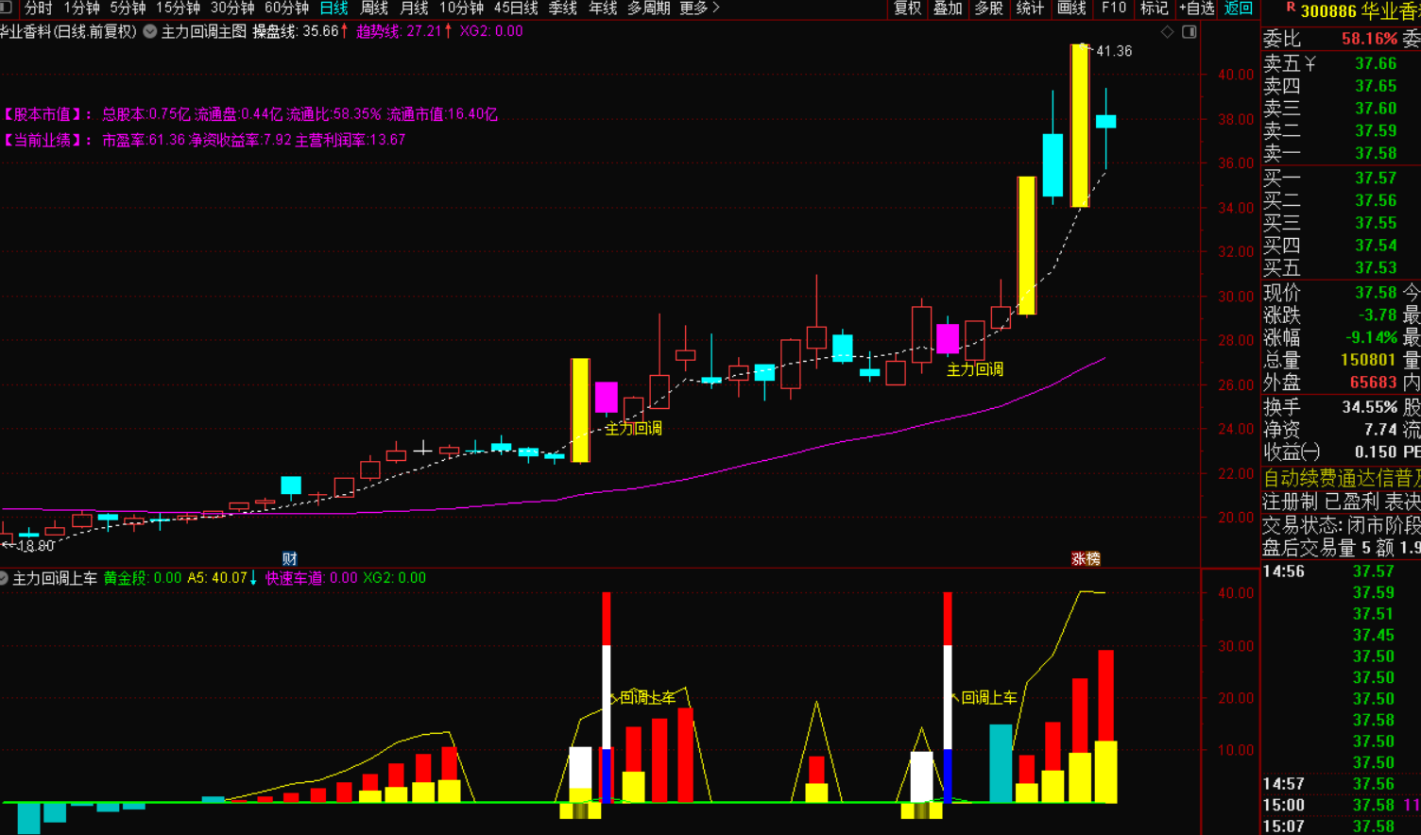The height and width of the screenshot is (835, 1421).
Task: Expand the 更多 period options
Action: pos(699,9)
